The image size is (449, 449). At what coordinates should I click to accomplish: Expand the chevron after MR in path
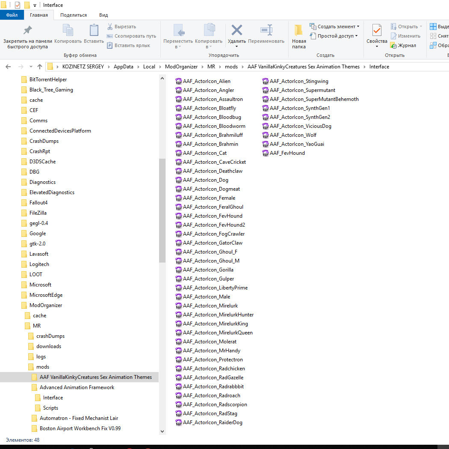(x=220, y=67)
